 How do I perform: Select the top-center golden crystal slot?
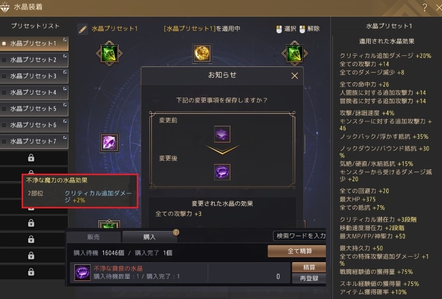click(202, 53)
